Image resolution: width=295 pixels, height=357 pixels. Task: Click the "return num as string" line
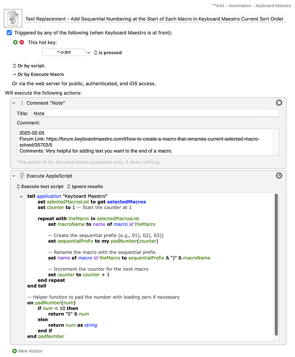click(73, 325)
